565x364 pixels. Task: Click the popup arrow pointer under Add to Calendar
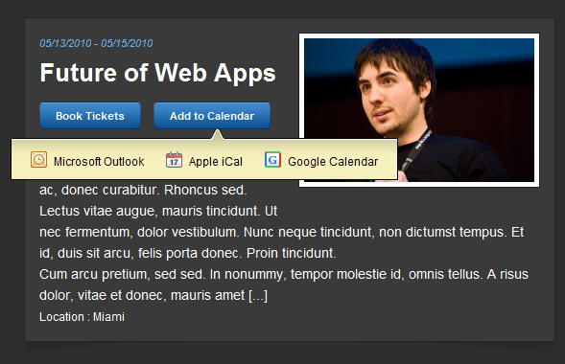pos(218,135)
